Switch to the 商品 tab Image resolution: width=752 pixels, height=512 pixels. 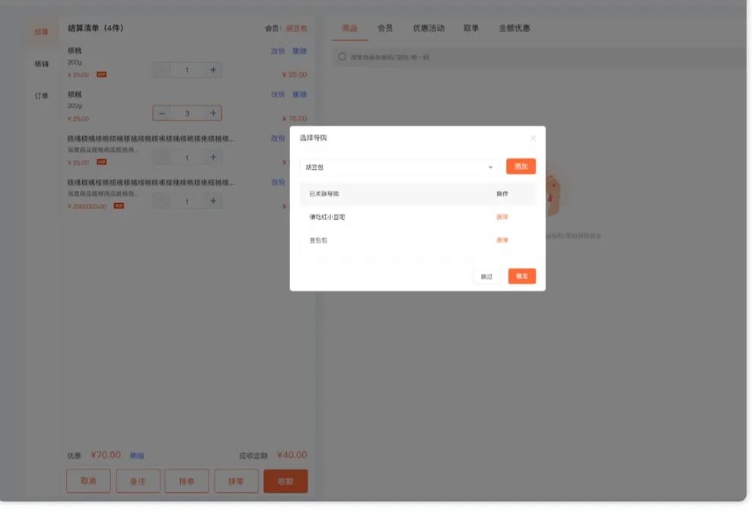click(349, 28)
